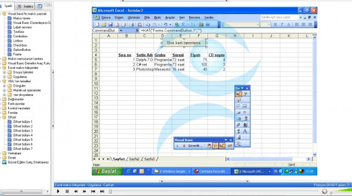This screenshot has width=352, height=196.
Task: Open Offset bölüm 3 topic
Action: click(23, 130)
